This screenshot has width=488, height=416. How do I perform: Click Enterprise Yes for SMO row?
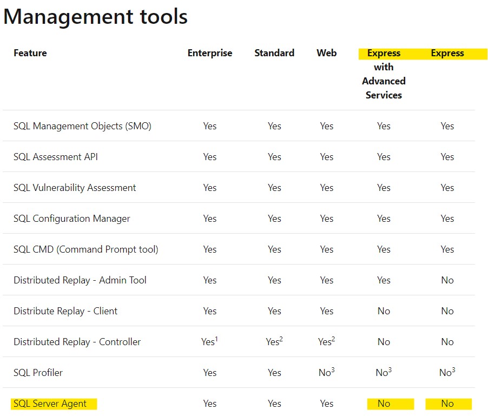pos(210,126)
